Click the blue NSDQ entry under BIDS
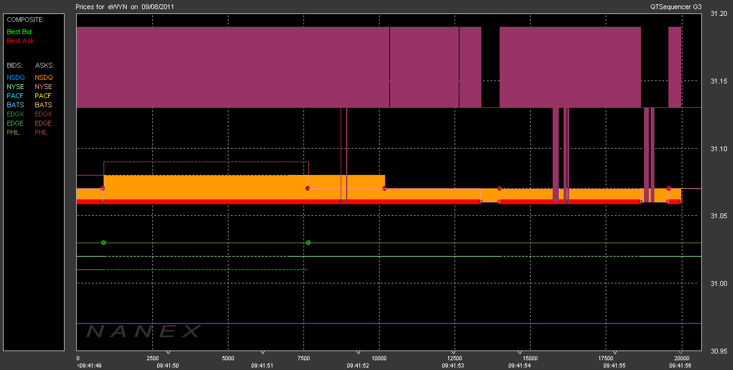 click(x=16, y=77)
